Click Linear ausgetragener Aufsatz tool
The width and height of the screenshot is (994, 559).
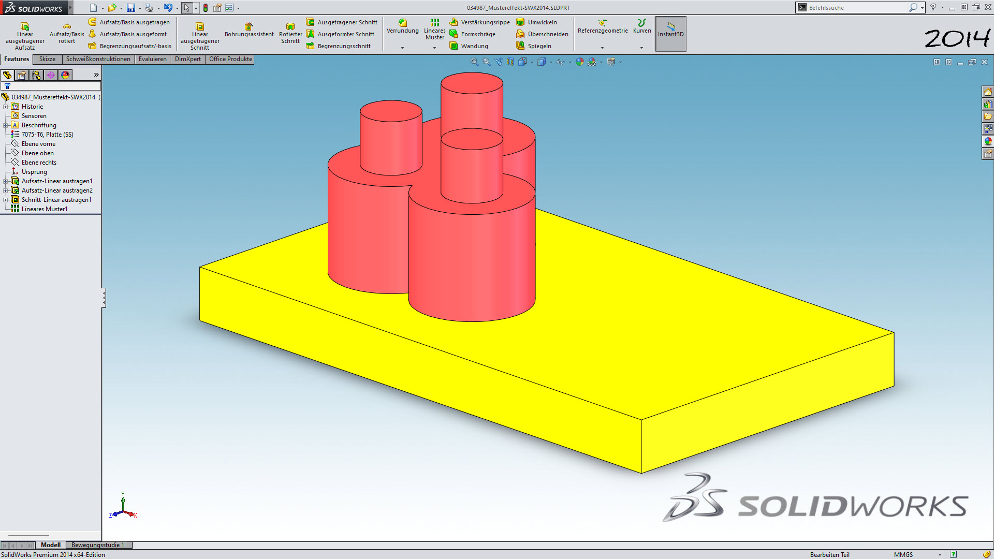tap(25, 36)
